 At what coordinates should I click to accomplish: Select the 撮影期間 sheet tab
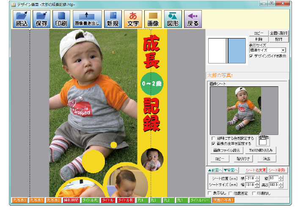tap(71, 200)
